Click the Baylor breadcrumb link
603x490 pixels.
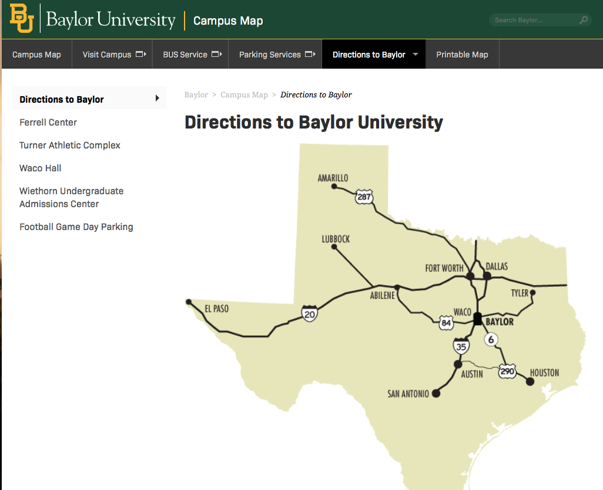pyautogui.click(x=196, y=94)
